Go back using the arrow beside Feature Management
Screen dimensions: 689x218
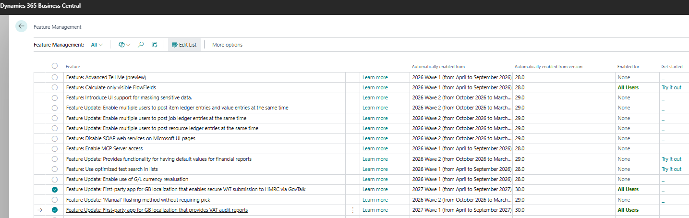(x=21, y=26)
